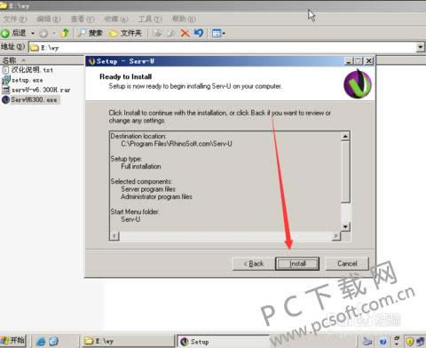Select the setup.exe file

22,80
